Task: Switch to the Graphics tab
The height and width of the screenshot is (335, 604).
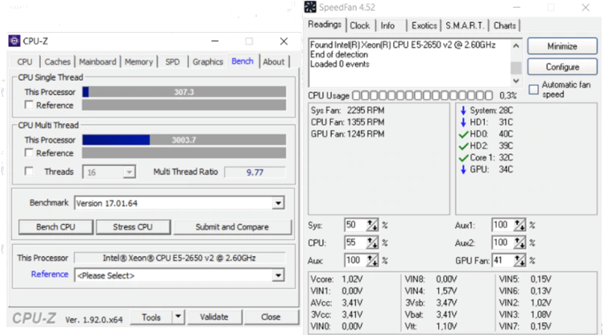Action: [x=208, y=62]
